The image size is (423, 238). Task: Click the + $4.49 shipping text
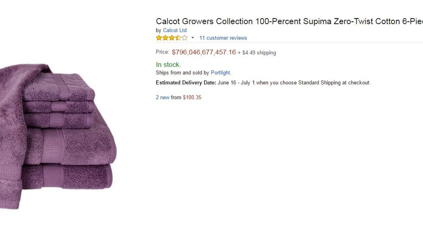[257, 53]
